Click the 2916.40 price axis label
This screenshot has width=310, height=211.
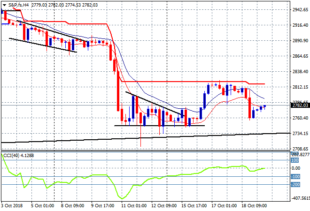pyautogui.click(x=300, y=25)
